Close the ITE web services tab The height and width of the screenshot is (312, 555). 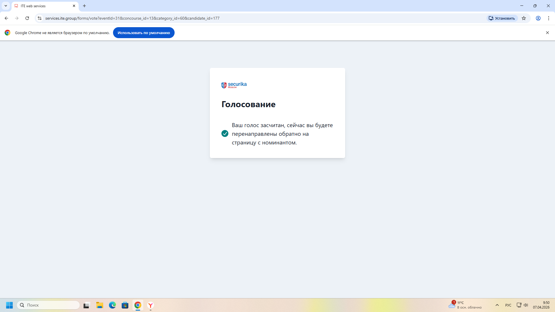(74, 6)
